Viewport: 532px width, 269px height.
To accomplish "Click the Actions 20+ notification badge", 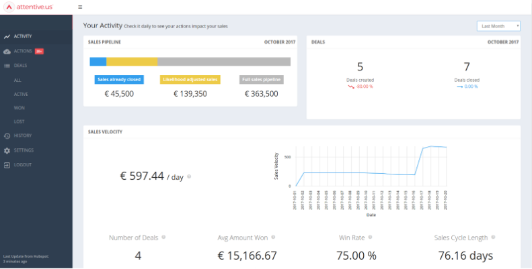I will 39,52.
